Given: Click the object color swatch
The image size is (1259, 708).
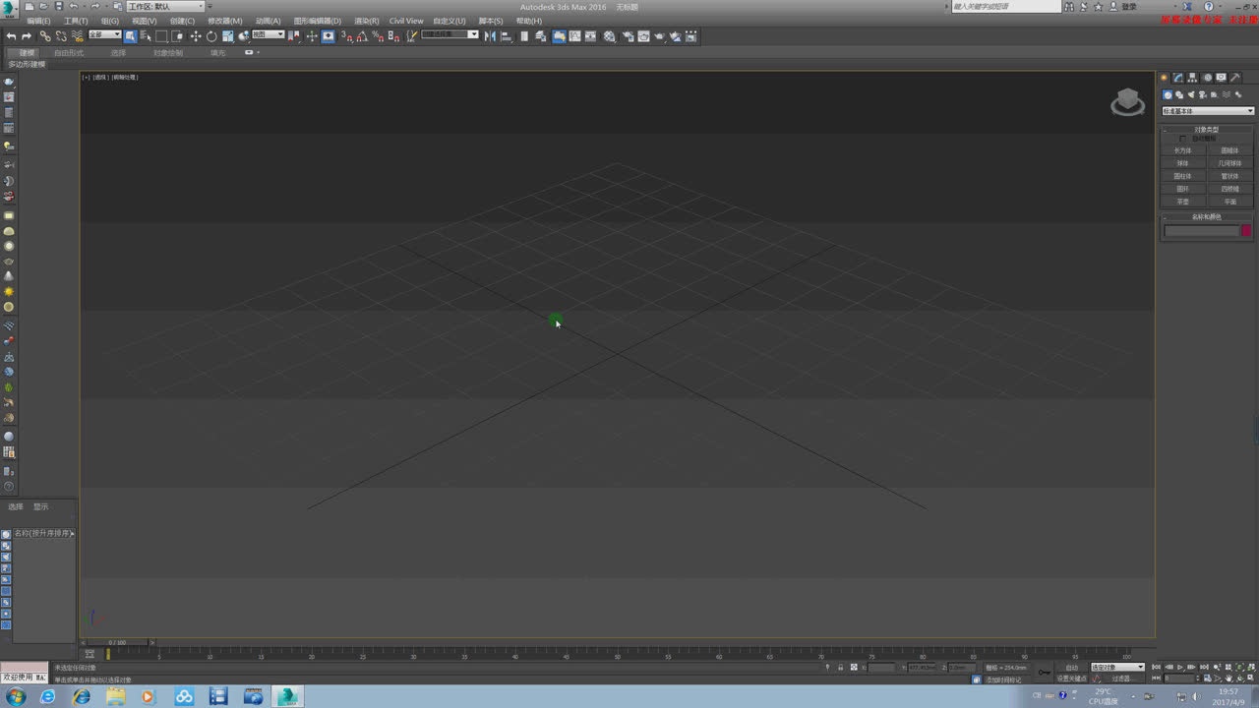Looking at the screenshot, I should click(1246, 230).
